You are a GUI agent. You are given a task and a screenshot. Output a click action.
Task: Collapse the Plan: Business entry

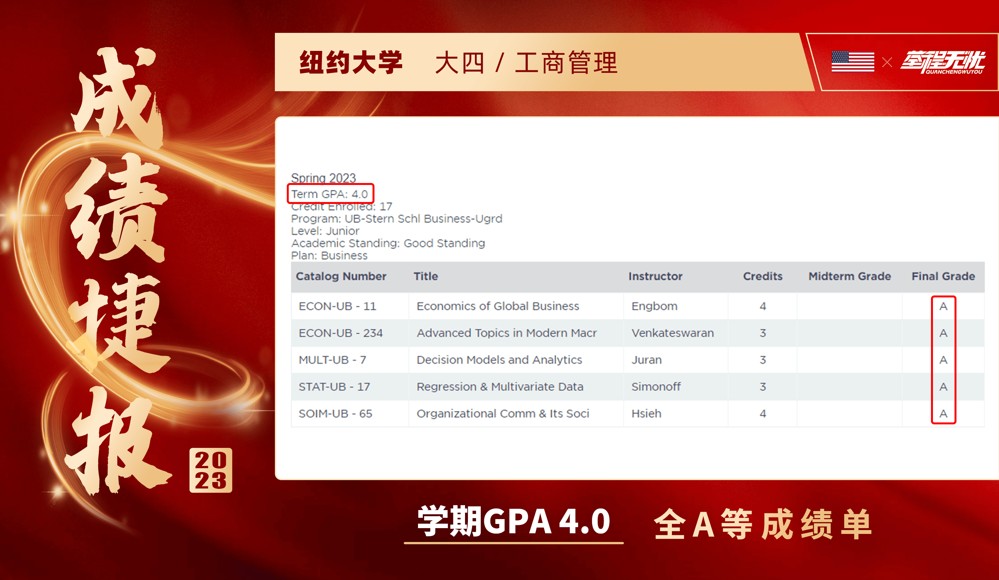click(x=329, y=255)
